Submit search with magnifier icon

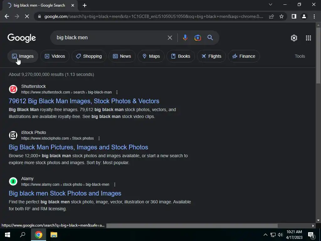[x=210, y=38]
